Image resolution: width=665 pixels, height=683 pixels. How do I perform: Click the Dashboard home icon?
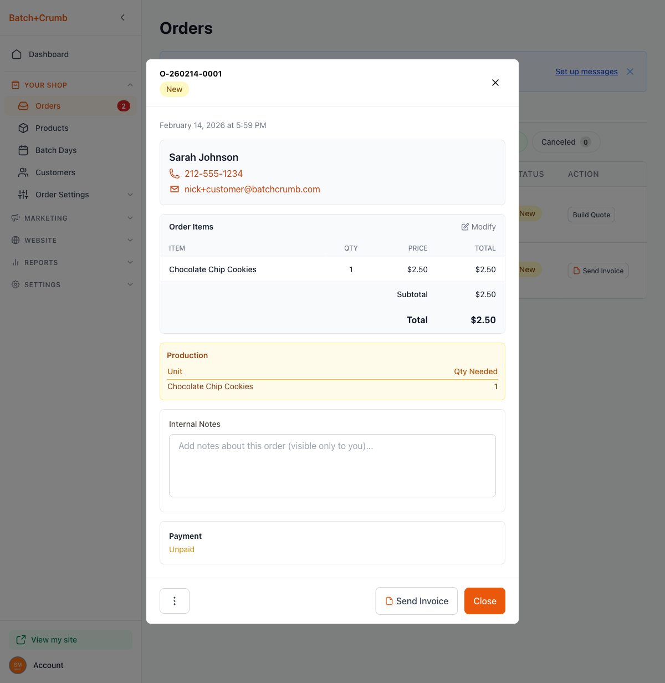(17, 54)
